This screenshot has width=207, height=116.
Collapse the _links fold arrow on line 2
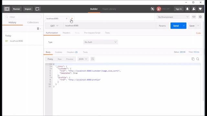52,66
